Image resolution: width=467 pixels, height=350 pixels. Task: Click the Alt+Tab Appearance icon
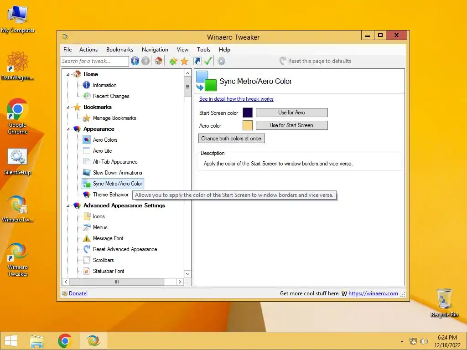click(86, 162)
